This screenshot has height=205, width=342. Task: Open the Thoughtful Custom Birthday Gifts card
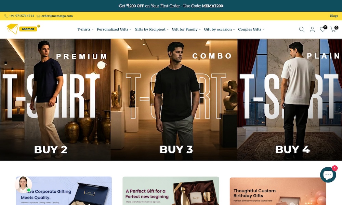[278, 191]
